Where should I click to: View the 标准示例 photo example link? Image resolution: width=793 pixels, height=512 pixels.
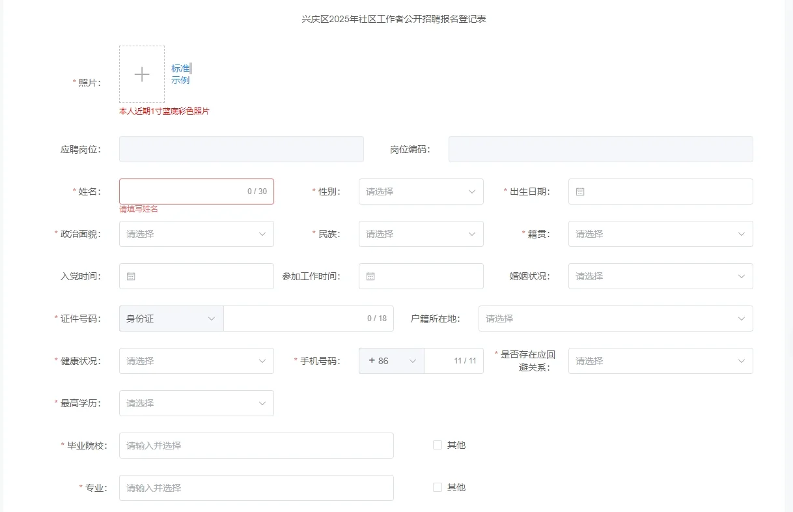pyautogui.click(x=180, y=74)
